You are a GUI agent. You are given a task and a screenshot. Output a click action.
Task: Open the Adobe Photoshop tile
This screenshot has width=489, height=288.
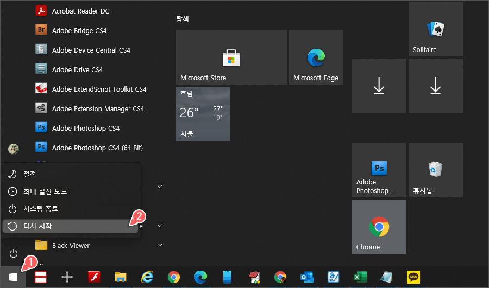pyautogui.click(x=379, y=170)
